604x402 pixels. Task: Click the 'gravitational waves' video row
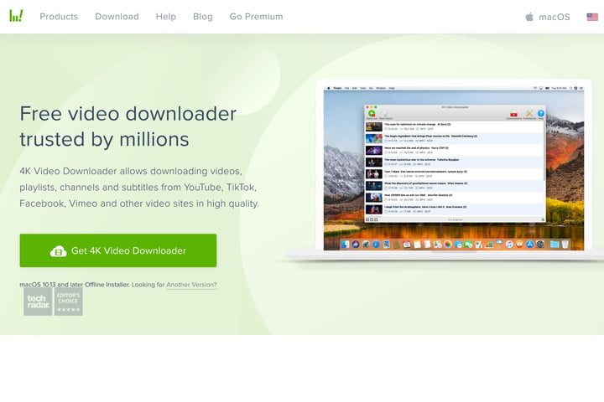(x=455, y=185)
